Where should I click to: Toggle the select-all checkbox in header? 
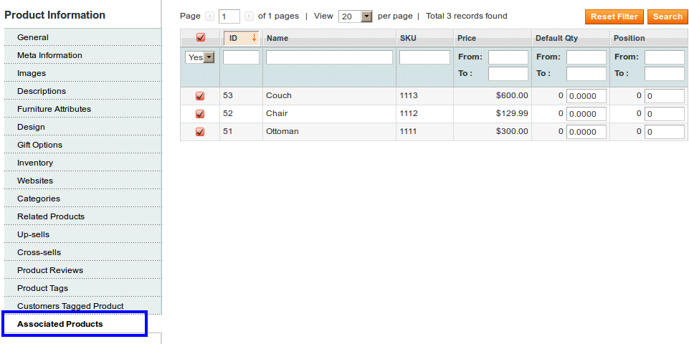click(x=201, y=37)
